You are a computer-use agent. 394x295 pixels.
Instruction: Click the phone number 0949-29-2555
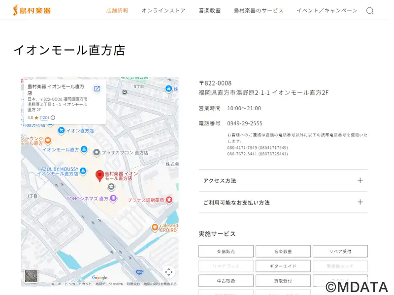pos(245,123)
